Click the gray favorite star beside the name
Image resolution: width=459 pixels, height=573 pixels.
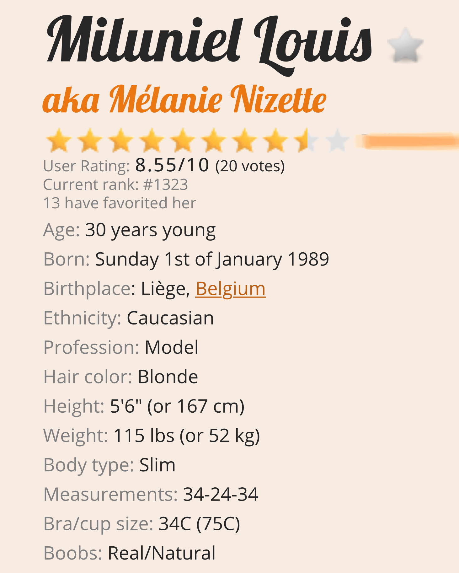point(405,45)
